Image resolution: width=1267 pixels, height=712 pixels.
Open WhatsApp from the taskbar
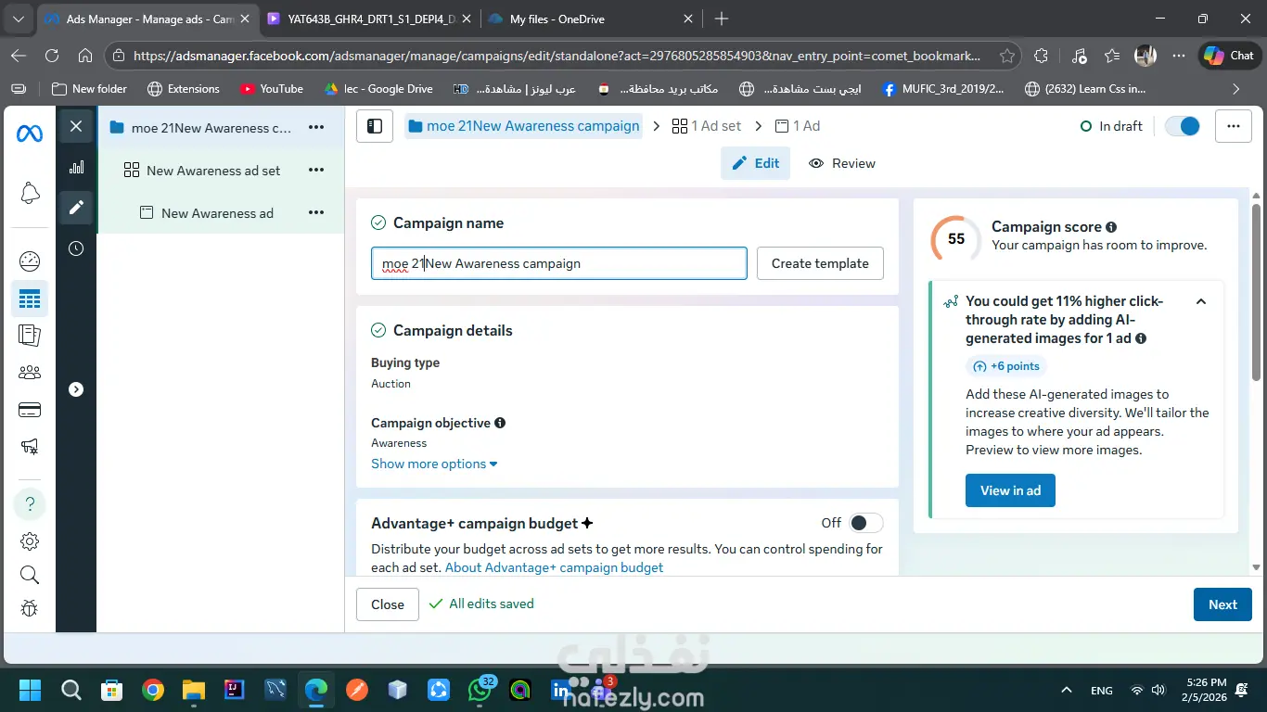(x=480, y=690)
